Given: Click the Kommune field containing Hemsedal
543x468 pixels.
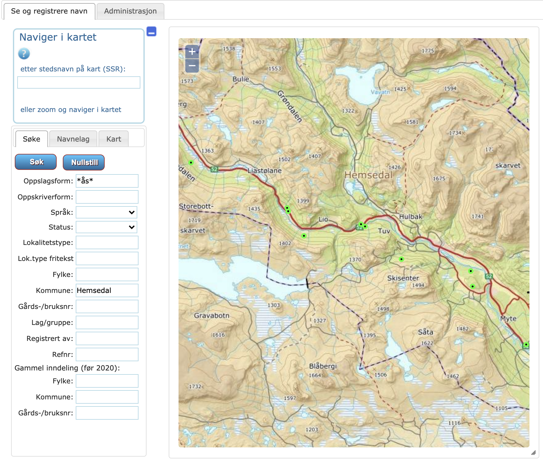Looking at the screenshot, I should point(107,290).
